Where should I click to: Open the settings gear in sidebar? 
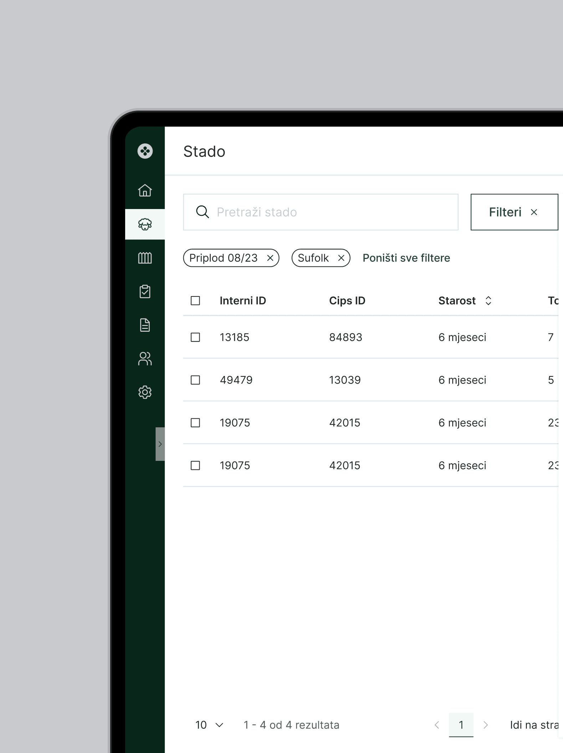[x=145, y=392]
